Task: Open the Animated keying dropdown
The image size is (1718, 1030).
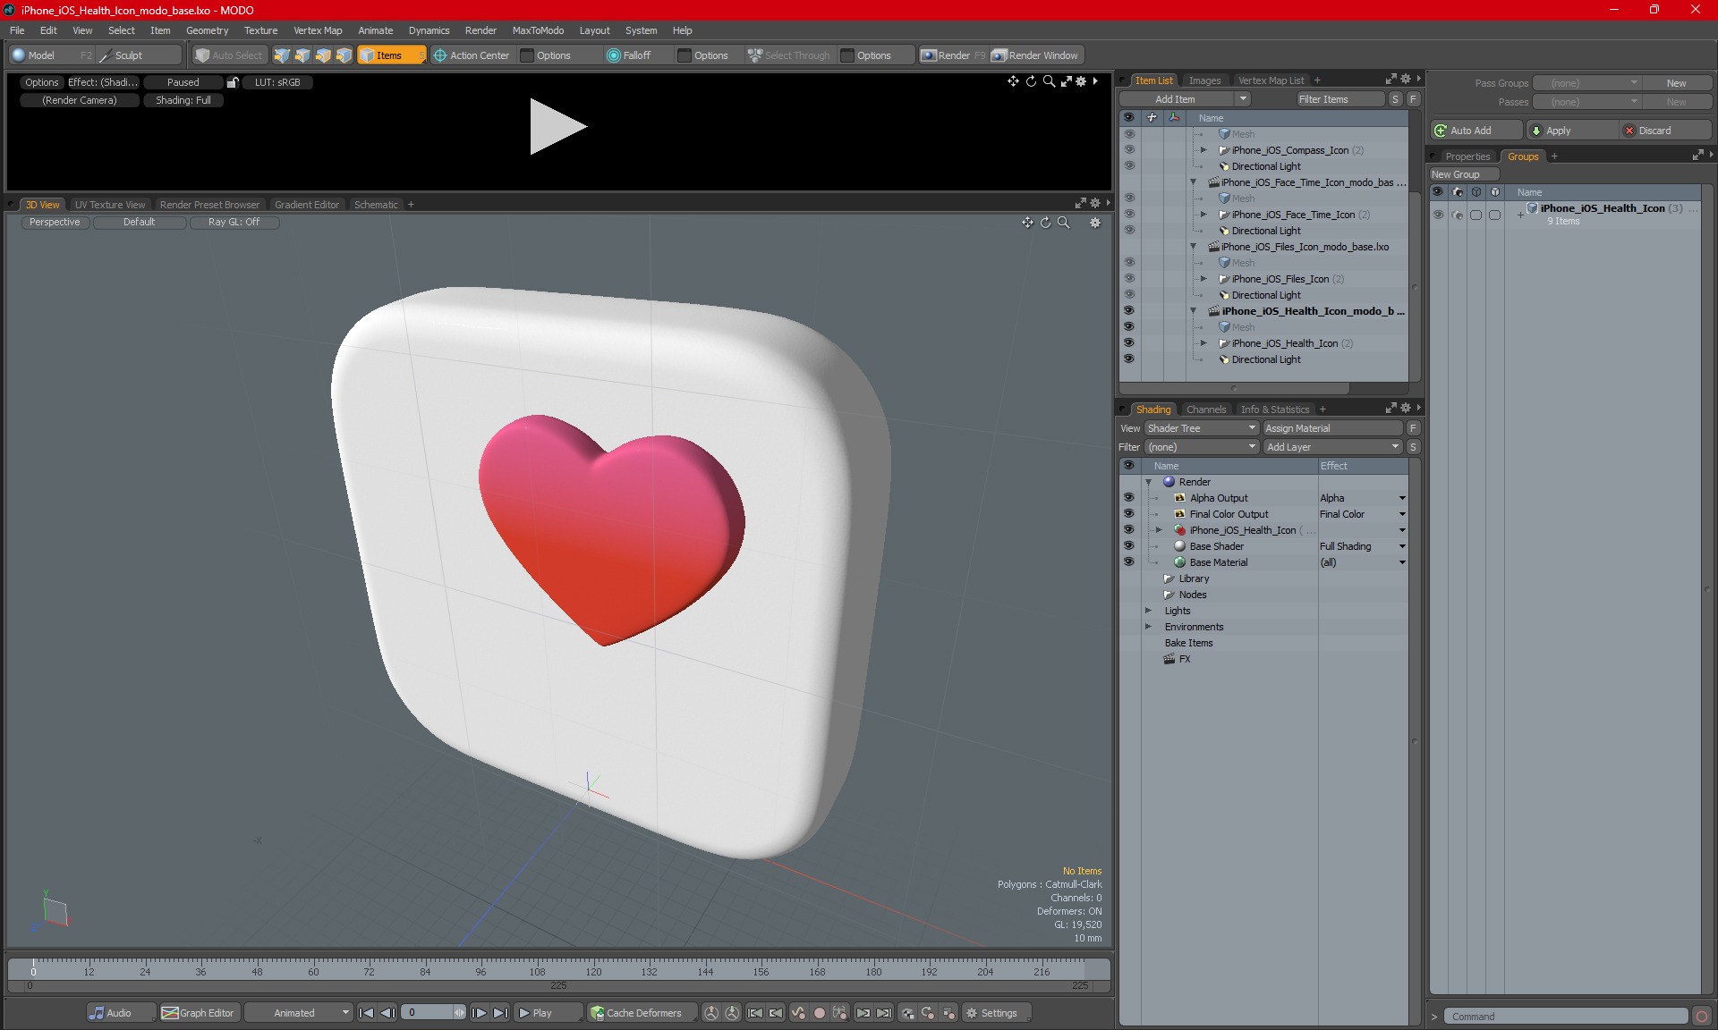Action: coord(298,1013)
